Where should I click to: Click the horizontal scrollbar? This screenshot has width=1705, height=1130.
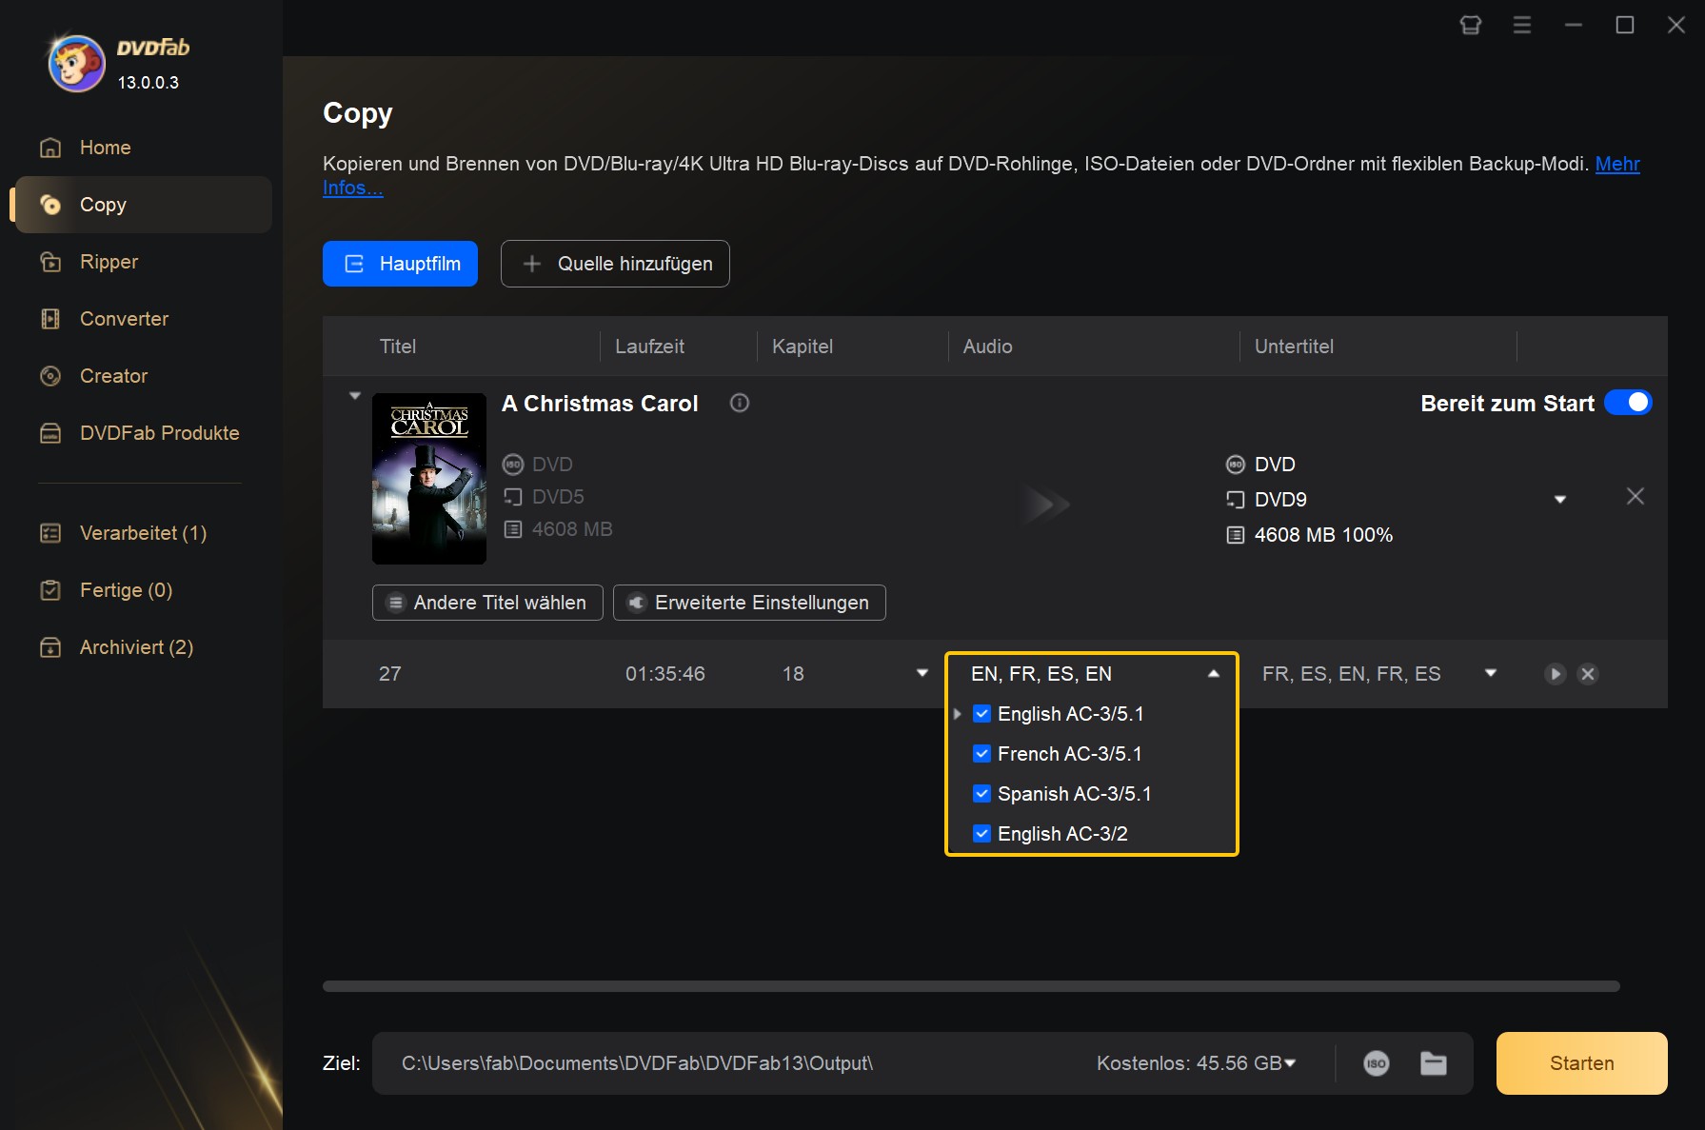coord(971,986)
